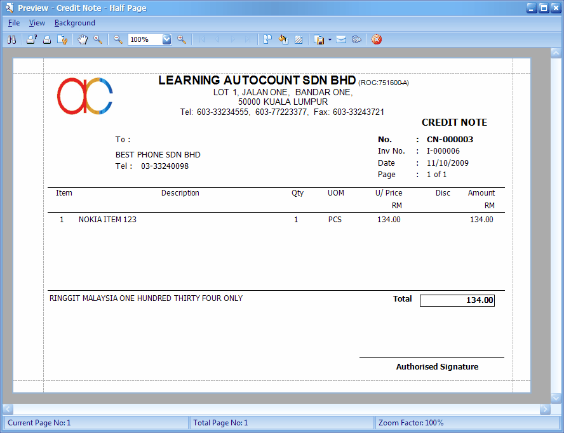The height and width of the screenshot is (433, 564).
Task: Open the View menu
Action: coord(37,23)
